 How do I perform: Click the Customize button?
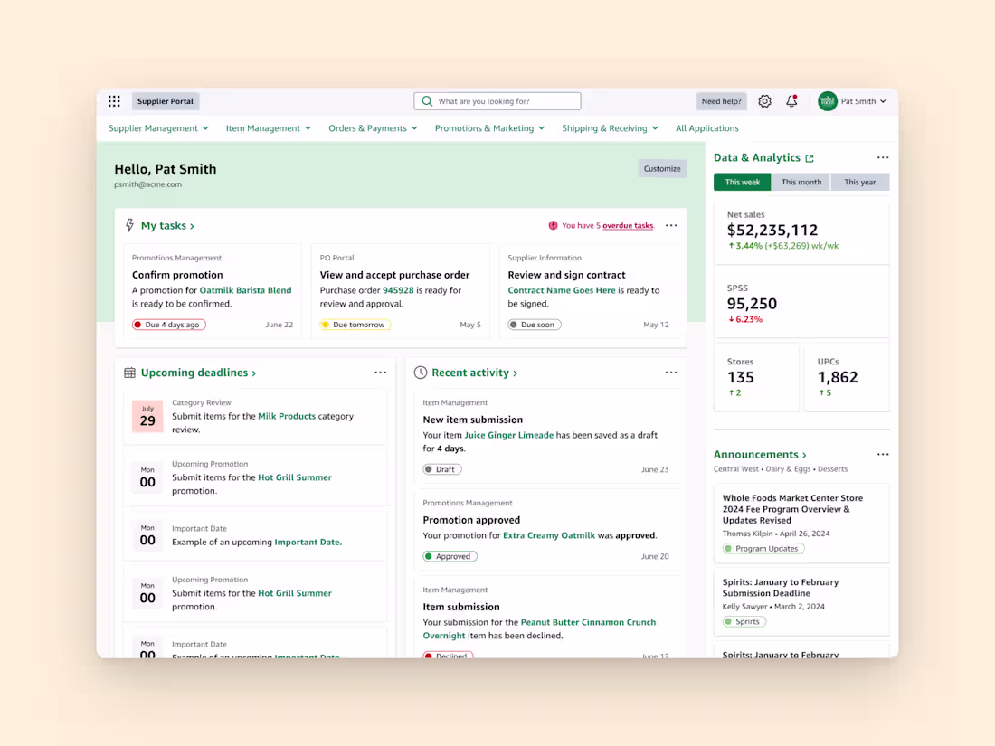pyautogui.click(x=661, y=168)
